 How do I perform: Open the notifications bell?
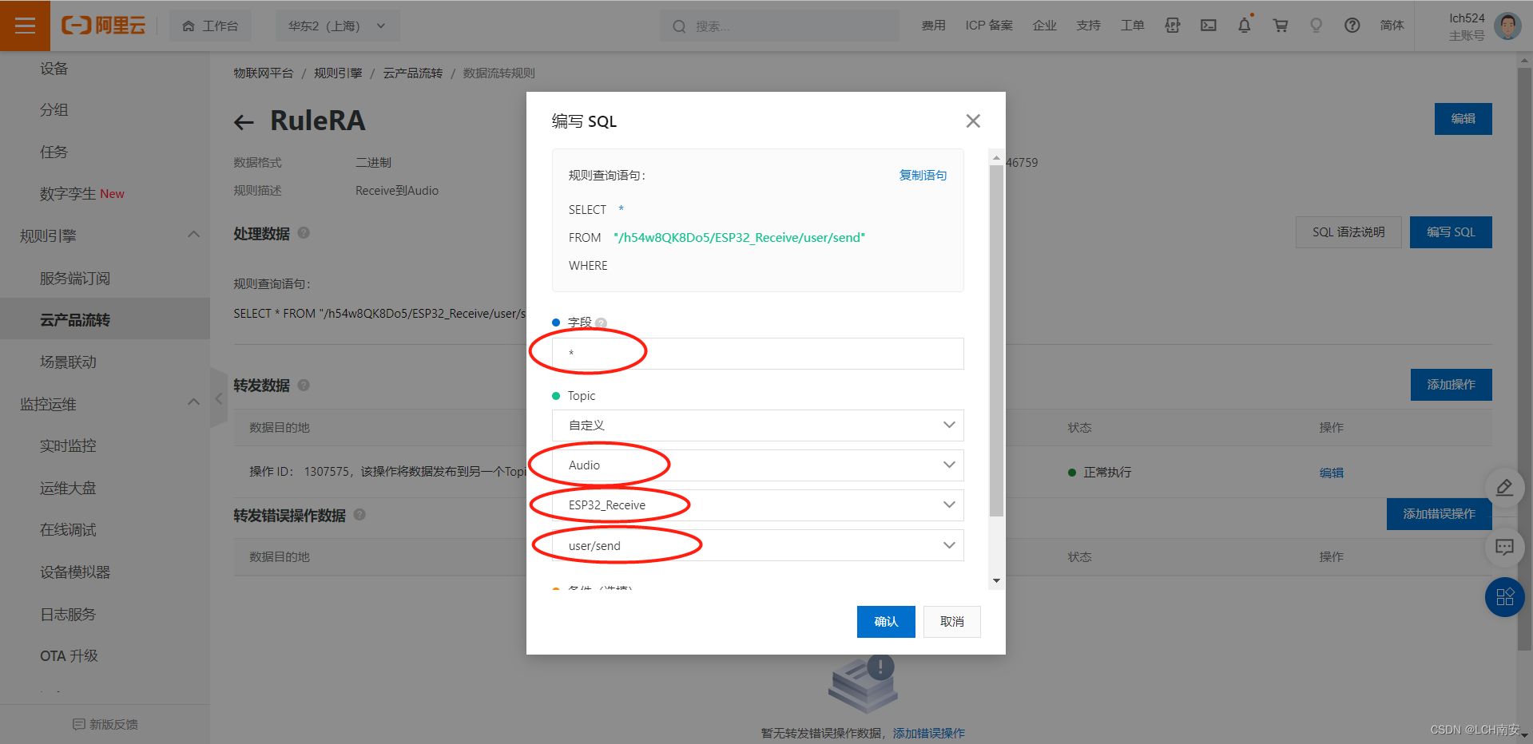pyautogui.click(x=1245, y=26)
